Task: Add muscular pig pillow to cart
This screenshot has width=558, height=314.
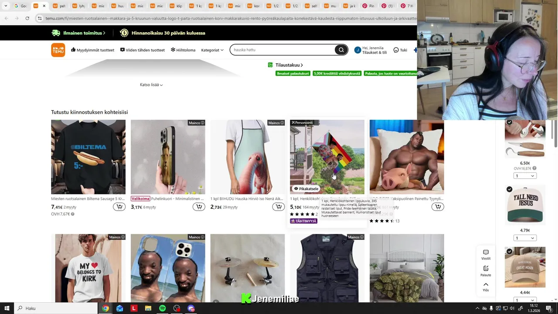Action: 438,207
